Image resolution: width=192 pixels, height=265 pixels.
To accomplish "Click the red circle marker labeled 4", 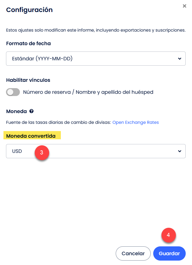I will pos(169,235).
